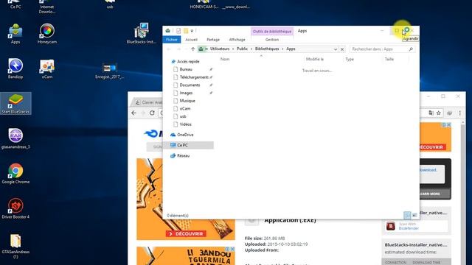Image resolution: width=472 pixels, height=265 pixels.
Task: Select the Outils de bibliothèque contextual tab
Action: coord(272,31)
